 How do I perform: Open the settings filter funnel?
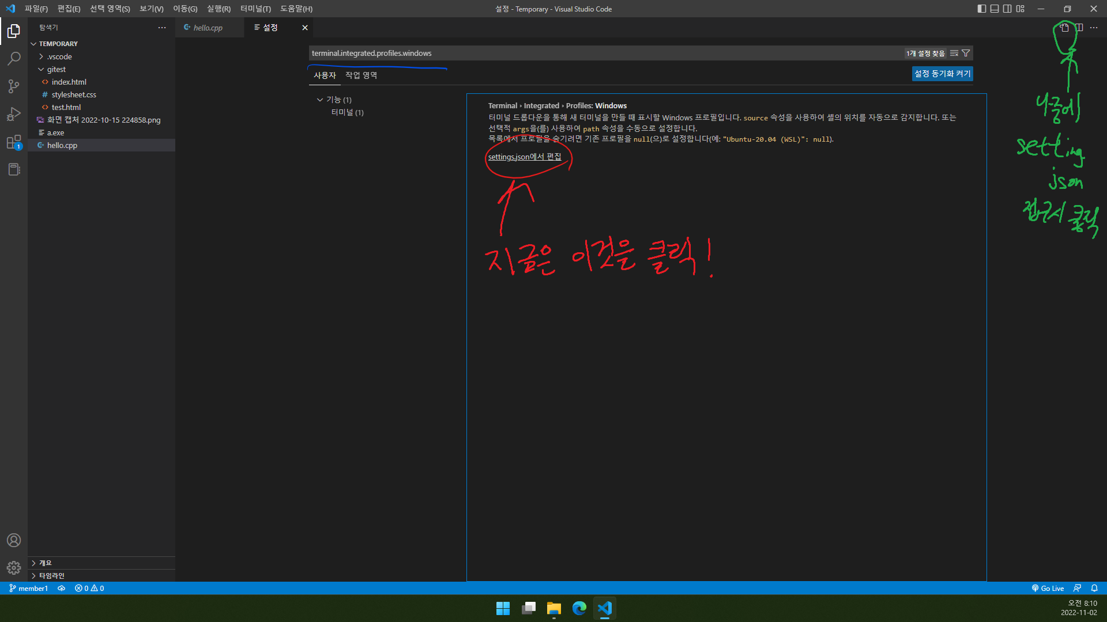(x=966, y=53)
